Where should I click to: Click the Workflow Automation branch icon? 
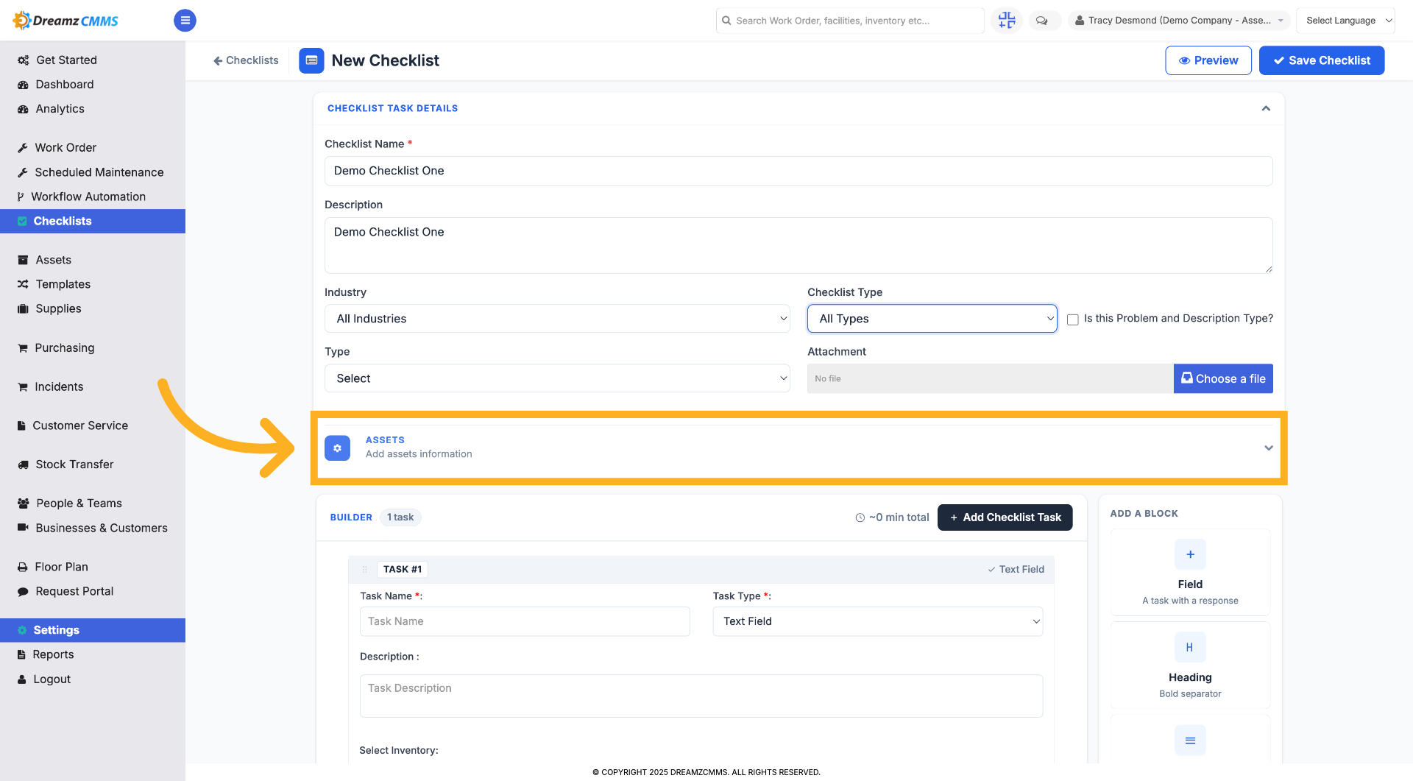(x=21, y=197)
